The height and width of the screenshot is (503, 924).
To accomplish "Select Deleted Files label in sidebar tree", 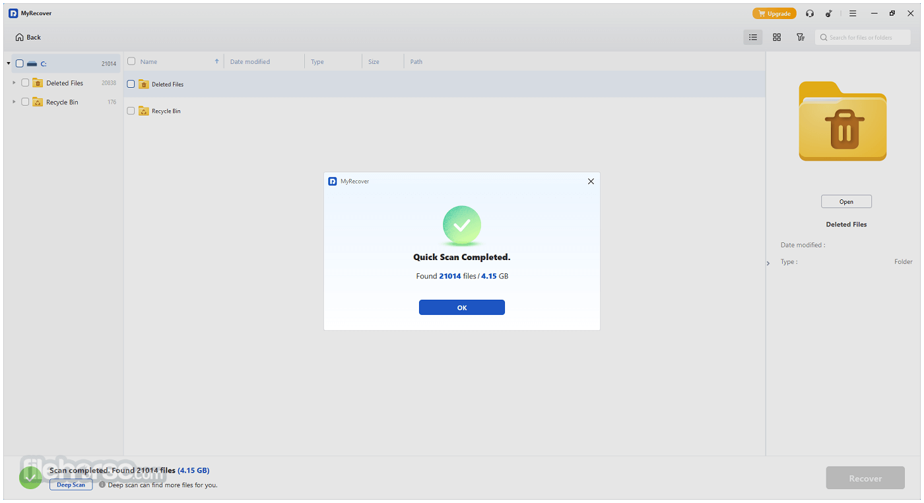I will click(x=65, y=83).
